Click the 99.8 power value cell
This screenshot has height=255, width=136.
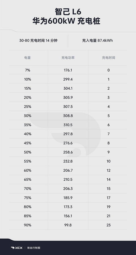point(68,225)
